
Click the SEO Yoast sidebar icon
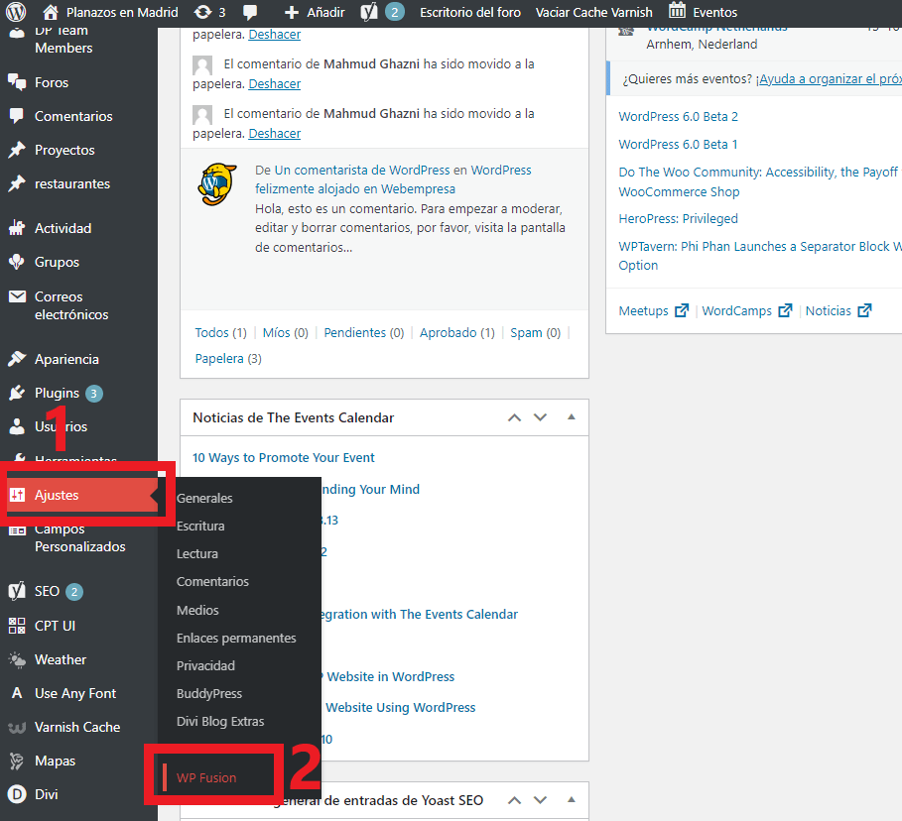[17, 590]
